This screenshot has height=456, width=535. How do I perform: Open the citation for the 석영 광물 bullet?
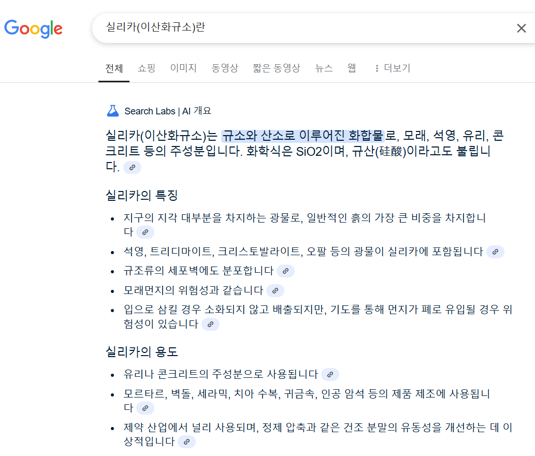tap(495, 252)
